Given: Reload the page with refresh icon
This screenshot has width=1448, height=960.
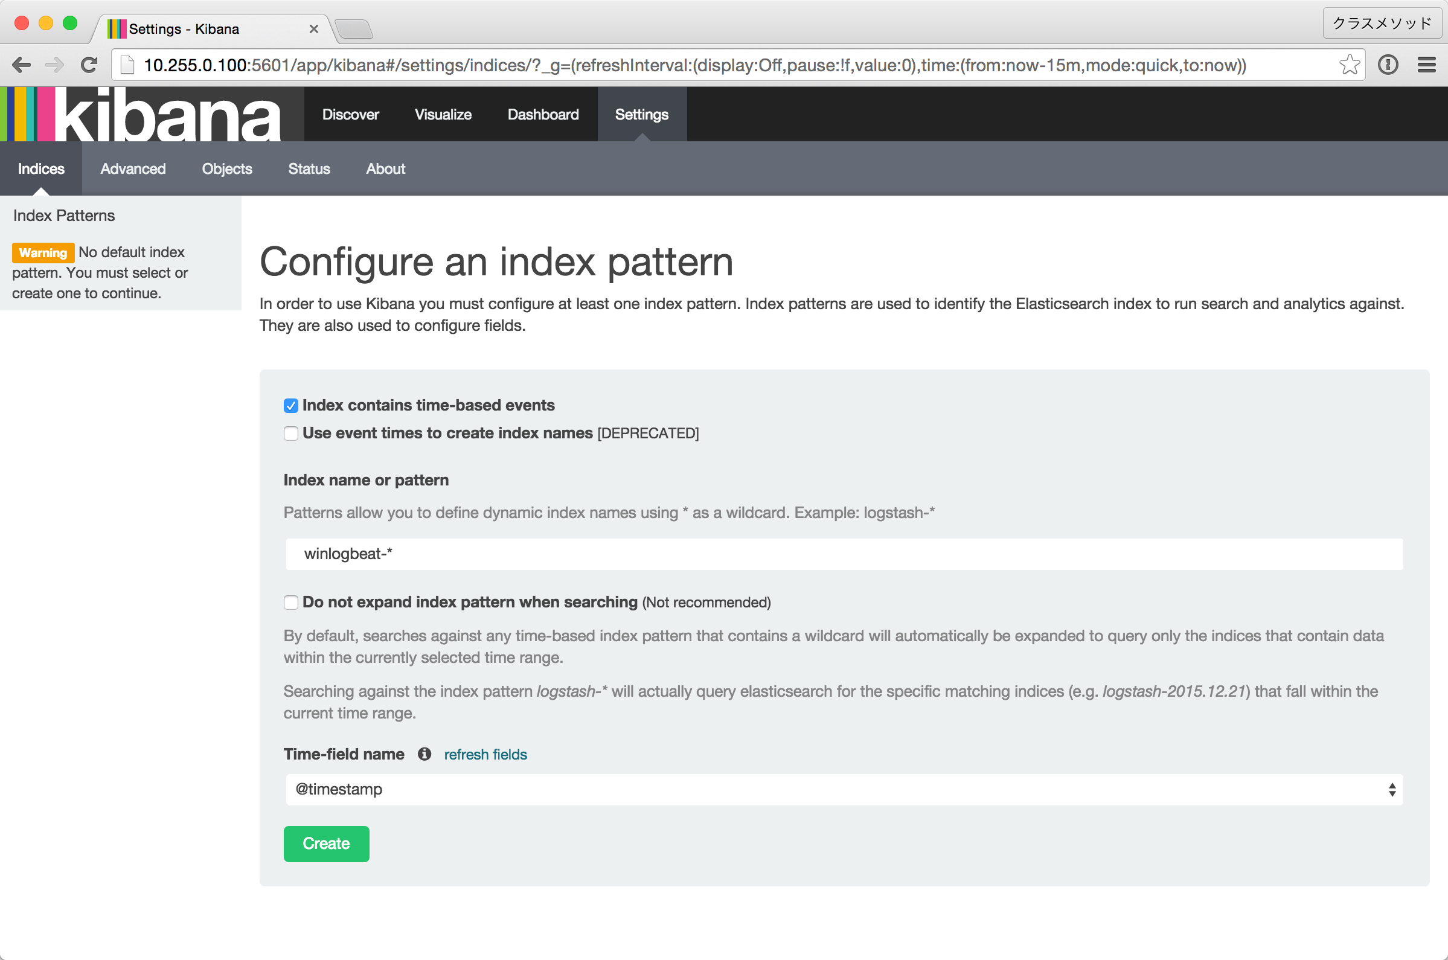Looking at the screenshot, I should (89, 65).
